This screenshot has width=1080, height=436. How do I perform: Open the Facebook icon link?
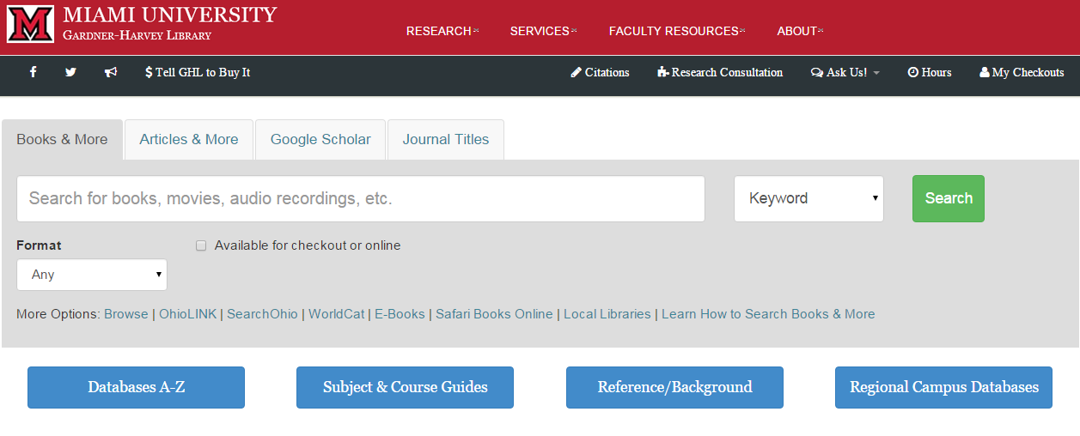pos(34,72)
